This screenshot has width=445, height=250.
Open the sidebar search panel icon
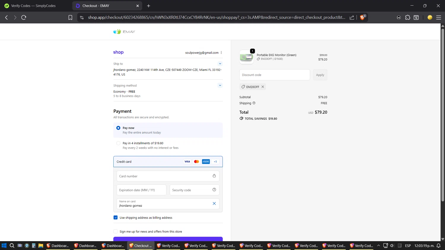coord(416,17)
